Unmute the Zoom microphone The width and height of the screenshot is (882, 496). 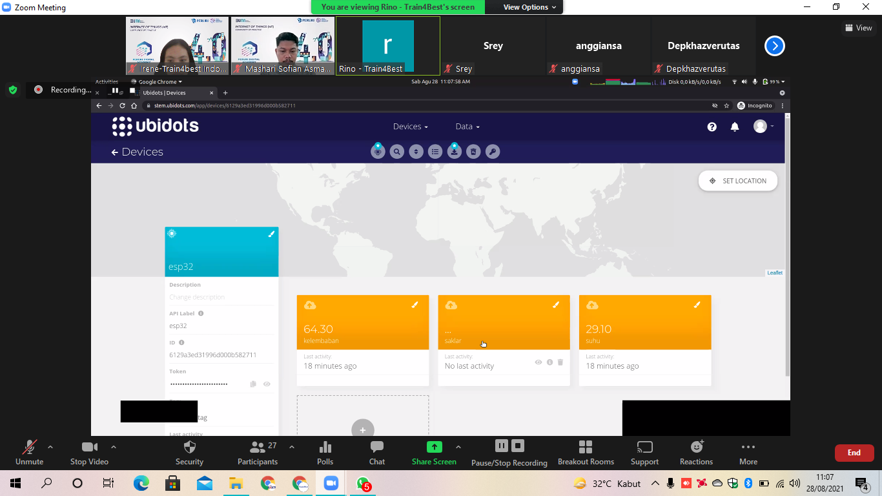pos(29,453)
